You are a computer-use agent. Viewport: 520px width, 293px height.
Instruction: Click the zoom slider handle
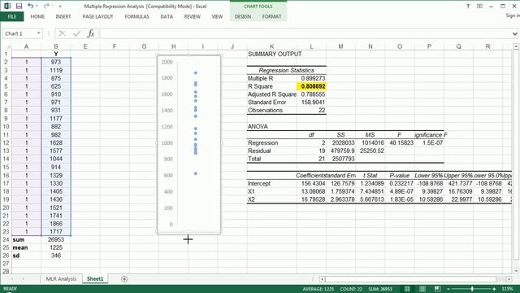point(472,289)
